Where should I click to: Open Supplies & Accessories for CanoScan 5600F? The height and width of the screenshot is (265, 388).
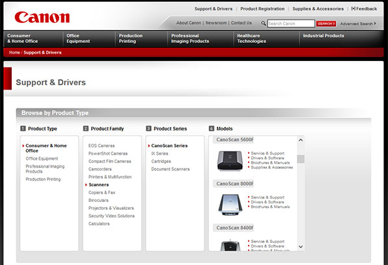[x=272, y=168]
